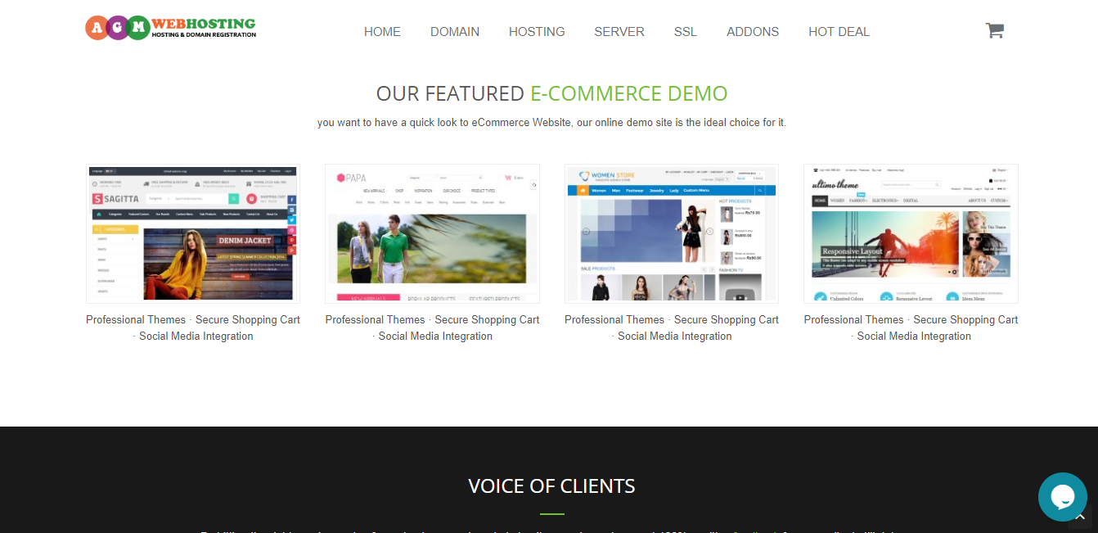Open the Women Store demo thumbnail
This screenshot has width=1098, height=533.
[x=672, y=234]
